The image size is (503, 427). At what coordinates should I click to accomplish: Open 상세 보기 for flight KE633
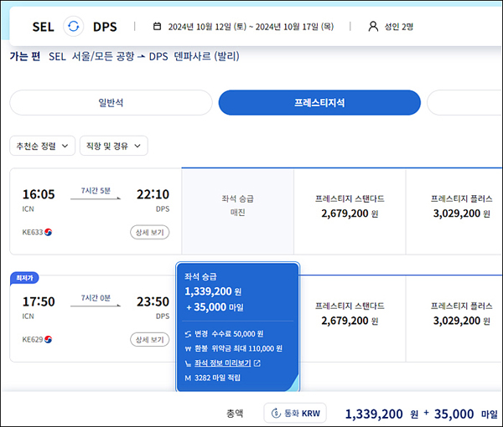point(149,232)
